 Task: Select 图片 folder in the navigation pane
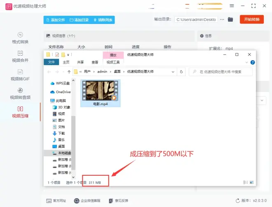click(59, 120)
